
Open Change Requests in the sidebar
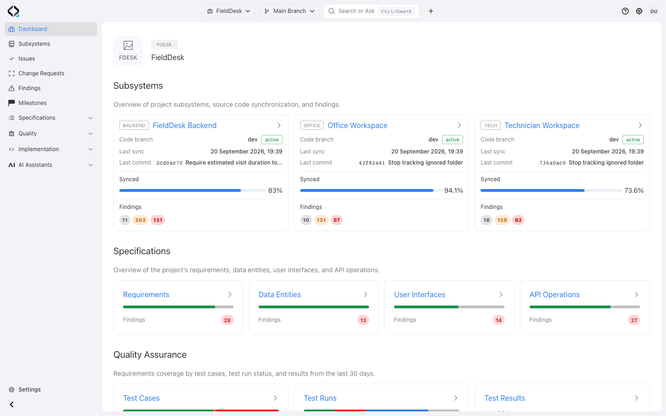(x=51, y=73)
